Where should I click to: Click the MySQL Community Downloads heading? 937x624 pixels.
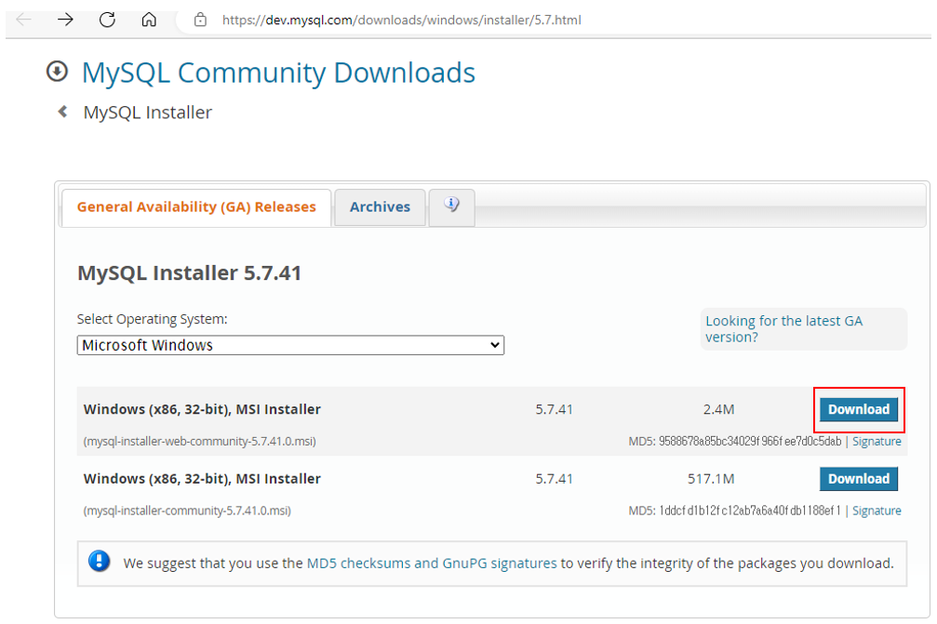pos(278,73)
